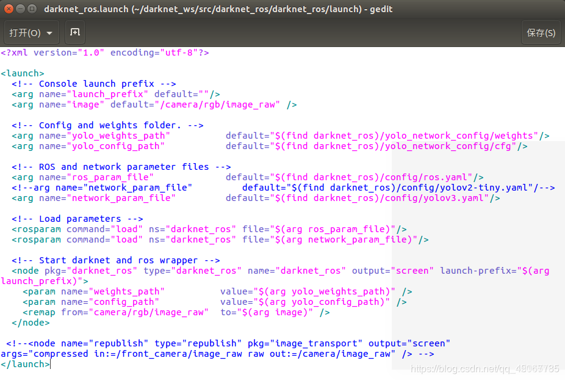
Task: Click the launch_prefix arg name
Action: pyautogui.click(x=107, y=95)
